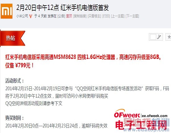The width and height of the screenshot is (171, 133).
Task: Click the [复制链接] copy link button
Action: tap(80, 16)
